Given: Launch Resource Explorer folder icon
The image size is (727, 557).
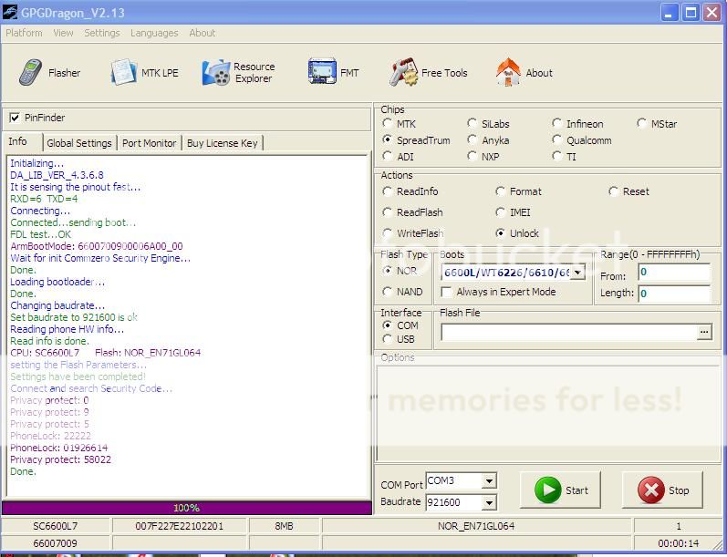Looking at the screenshot, I should tap(216, 73).
